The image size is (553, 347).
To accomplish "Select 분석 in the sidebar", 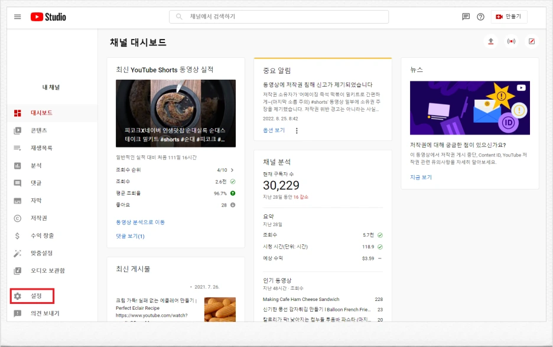I will (52, 166).
